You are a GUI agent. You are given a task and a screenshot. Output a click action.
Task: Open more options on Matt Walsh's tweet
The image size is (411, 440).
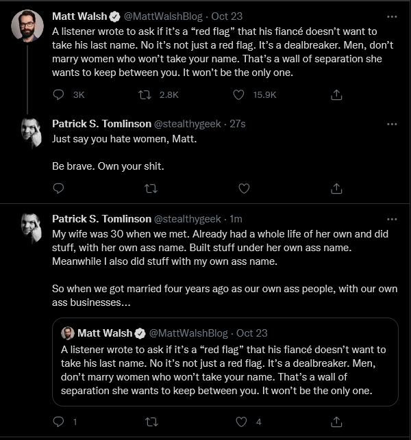click(x=392, y=17)
